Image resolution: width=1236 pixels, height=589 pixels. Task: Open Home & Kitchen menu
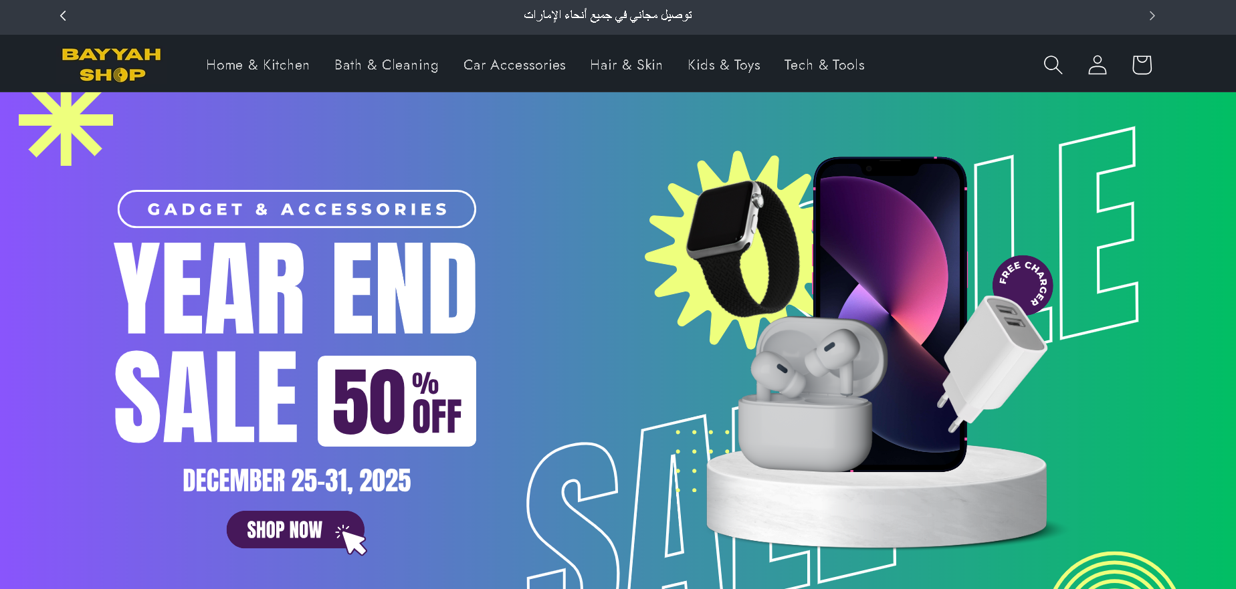pos(257,65)
